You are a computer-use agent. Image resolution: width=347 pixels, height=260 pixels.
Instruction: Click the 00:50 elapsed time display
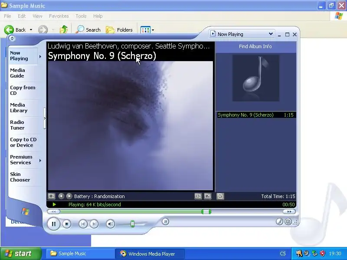pos(288,205)
